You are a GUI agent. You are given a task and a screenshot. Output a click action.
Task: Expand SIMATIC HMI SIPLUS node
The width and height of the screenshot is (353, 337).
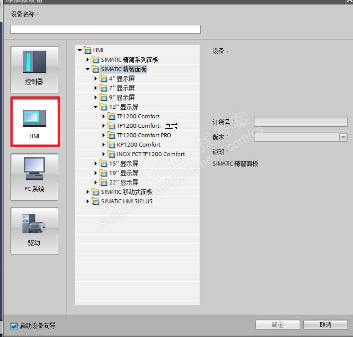pyautogui.click(x=88, y=201)
